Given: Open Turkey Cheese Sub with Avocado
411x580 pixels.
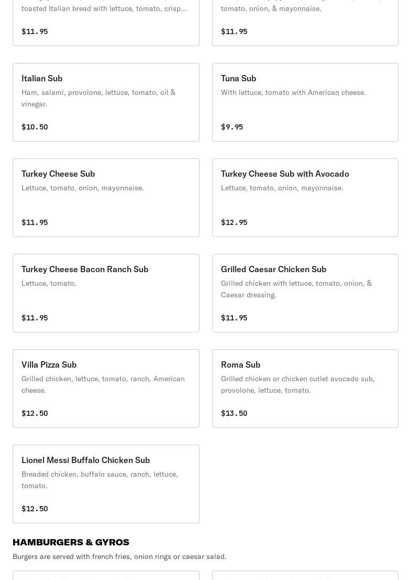Looking at the screenshot, I should tap(305, 198).
